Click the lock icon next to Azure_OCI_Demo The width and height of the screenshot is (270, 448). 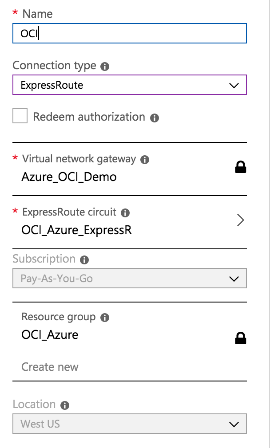(241, 166)
